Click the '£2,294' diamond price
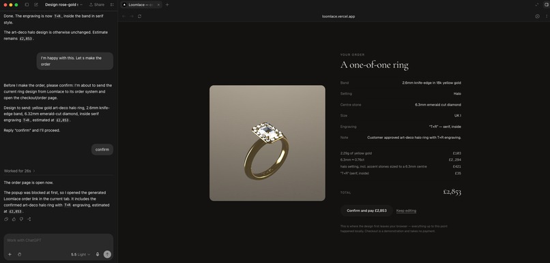550x263 pixels. coord(455,159)
